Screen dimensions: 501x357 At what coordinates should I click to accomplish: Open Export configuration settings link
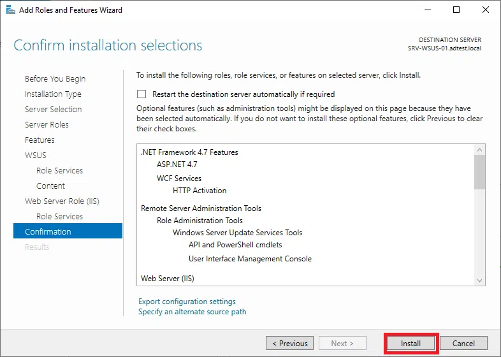(187, 302)
